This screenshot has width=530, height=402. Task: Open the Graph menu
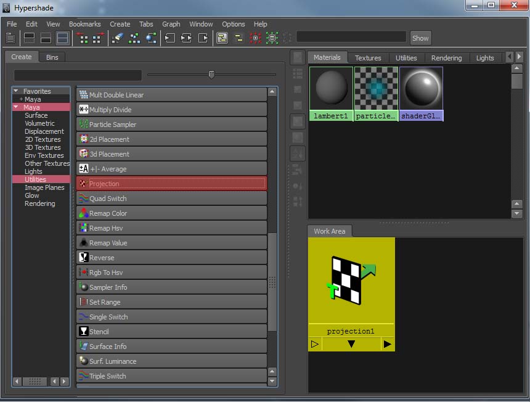171,24
